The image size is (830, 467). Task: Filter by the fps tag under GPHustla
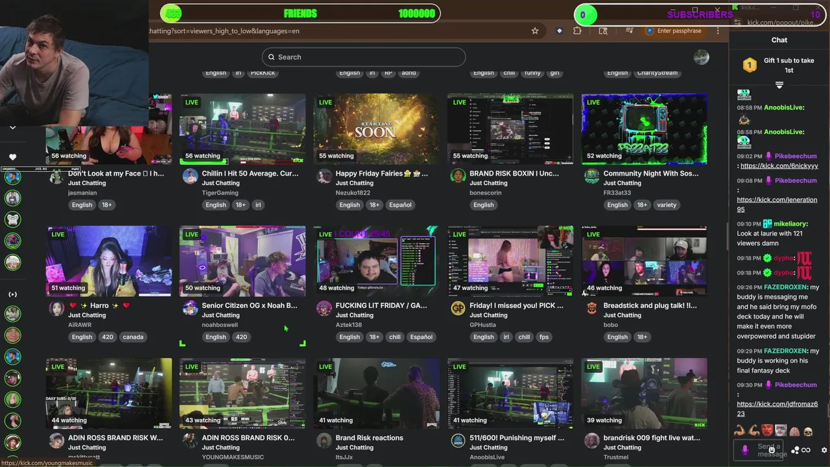(544, 337)
